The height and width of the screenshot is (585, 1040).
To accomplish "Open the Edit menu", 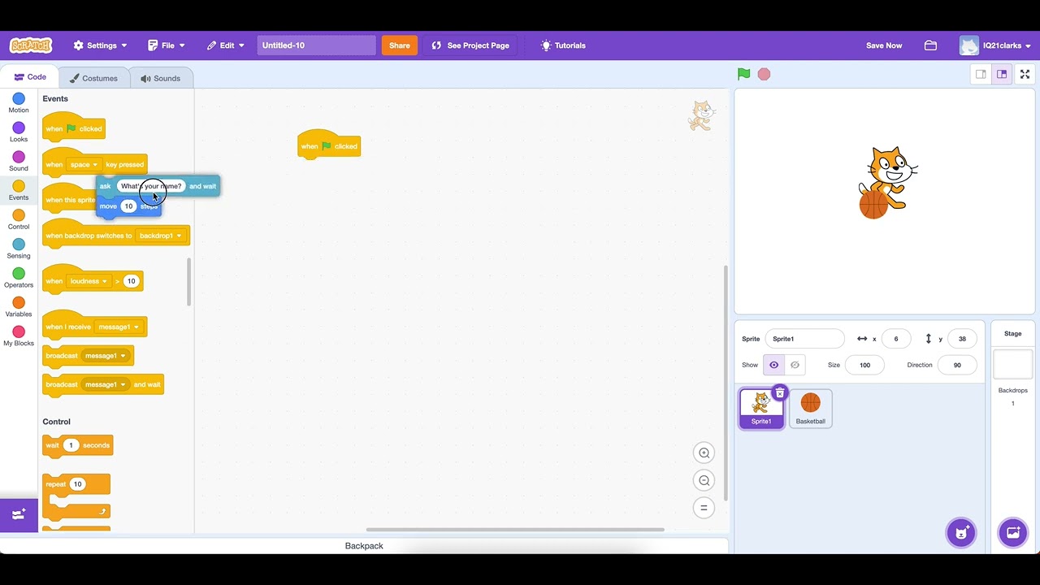I will (225, 45).
